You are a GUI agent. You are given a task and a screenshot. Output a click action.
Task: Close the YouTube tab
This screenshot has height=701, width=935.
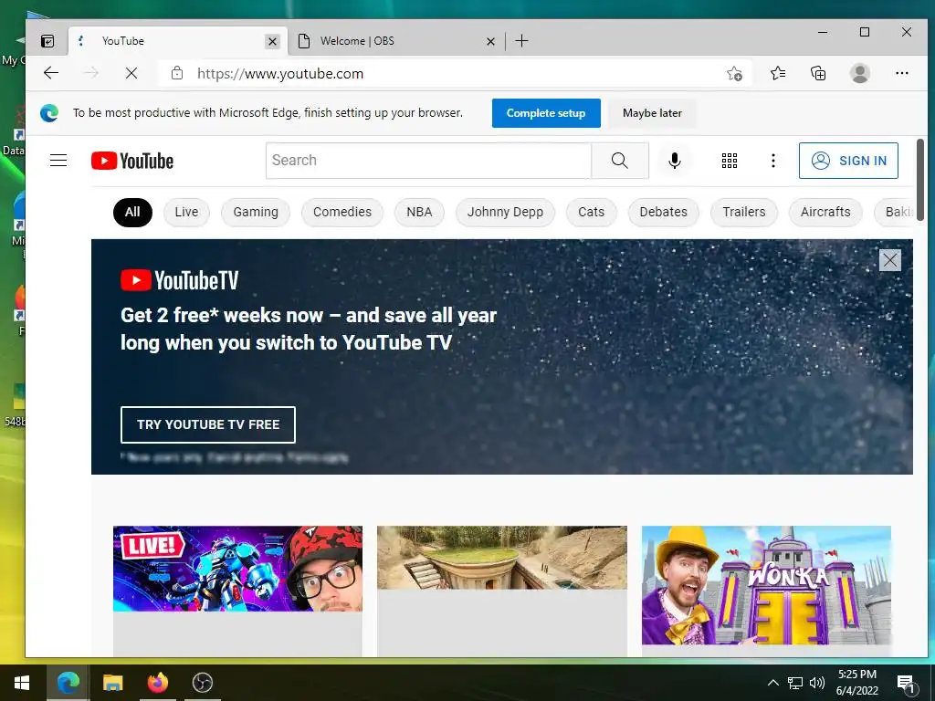[272, 41]
